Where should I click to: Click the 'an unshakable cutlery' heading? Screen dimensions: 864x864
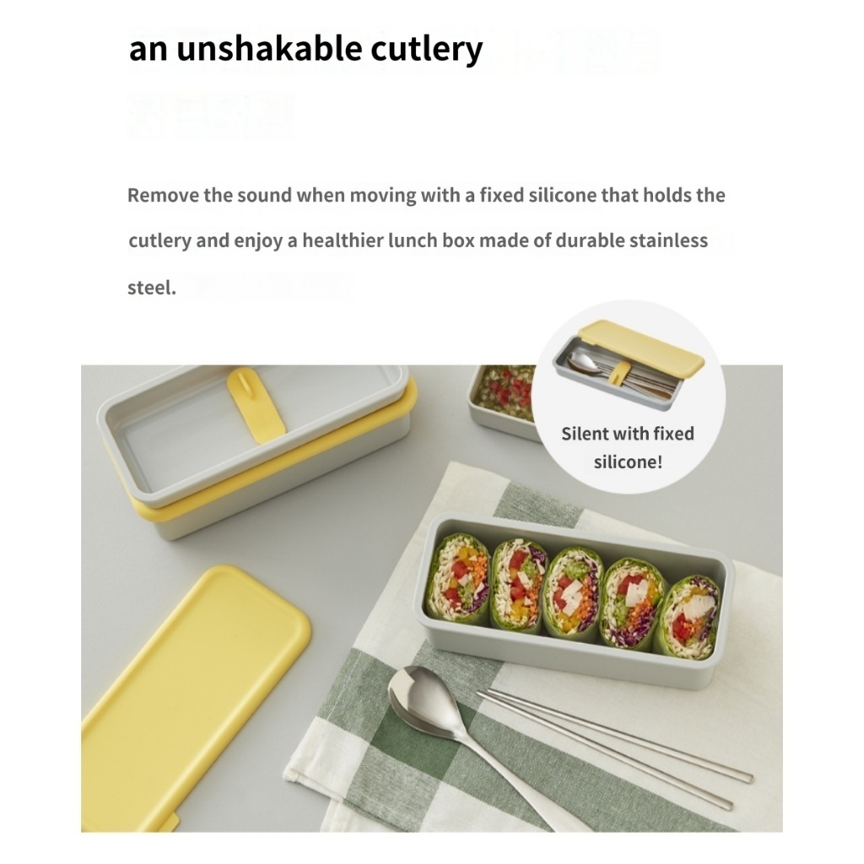(305, 50)
